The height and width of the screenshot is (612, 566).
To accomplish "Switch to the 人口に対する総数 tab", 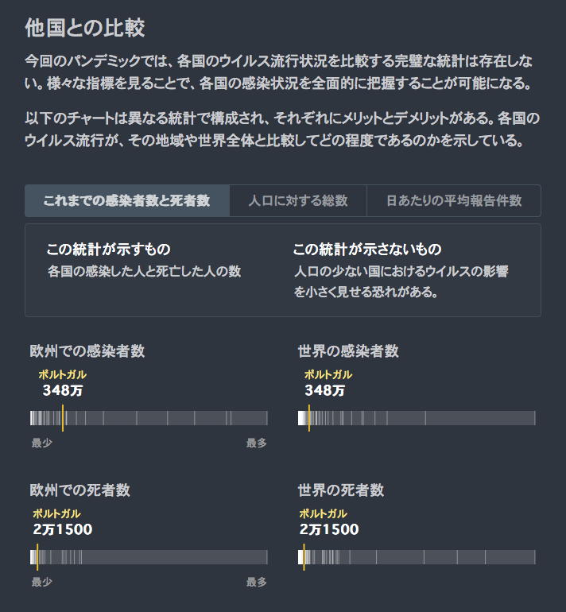I will [x=298, y=201].
